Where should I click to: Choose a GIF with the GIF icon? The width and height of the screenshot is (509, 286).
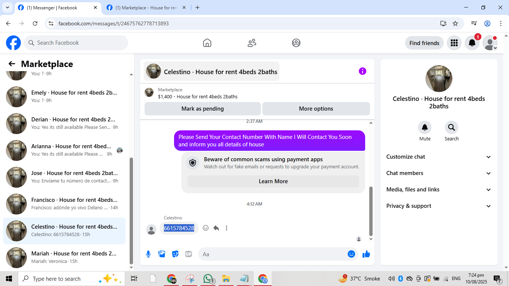pyautogui.click(x=189, y=254)
